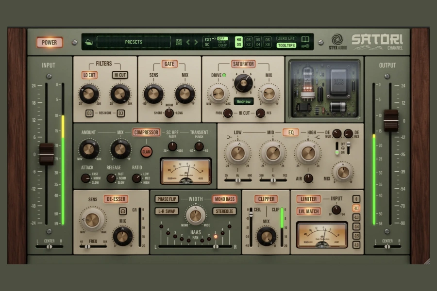
Task: Click the OUTPUT fader handle
Action: pyautogui.click(x=391, y=120)
